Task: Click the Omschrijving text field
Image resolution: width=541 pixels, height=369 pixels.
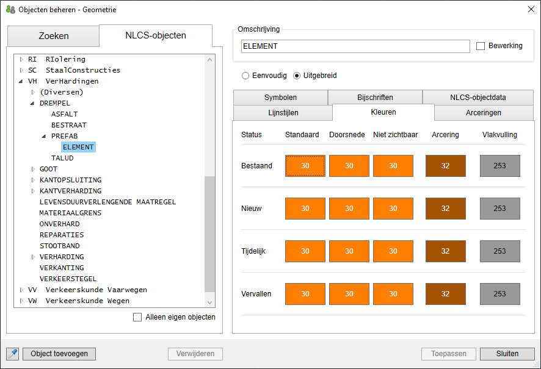Action: tap(354, 46)
